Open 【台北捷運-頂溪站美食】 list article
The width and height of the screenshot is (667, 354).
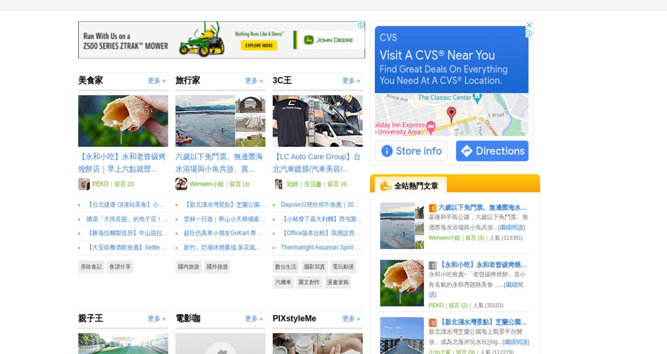[125, 205]
